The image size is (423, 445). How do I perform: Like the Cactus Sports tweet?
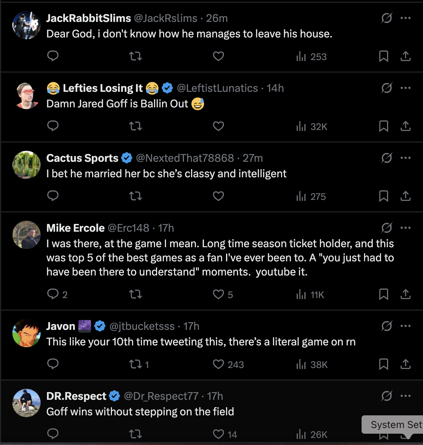pyautogui.click(x=219, y=196)
